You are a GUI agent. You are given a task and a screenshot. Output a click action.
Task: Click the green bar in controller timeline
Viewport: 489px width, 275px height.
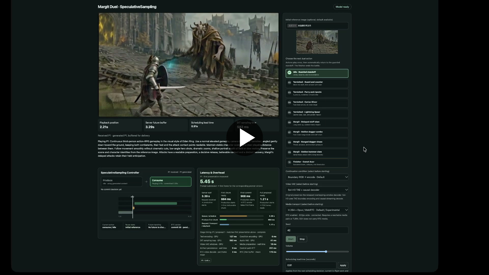(x=156, y=203)
